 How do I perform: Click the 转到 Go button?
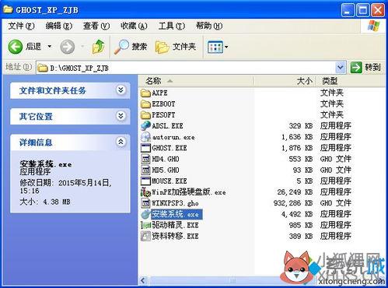(365, 68)
